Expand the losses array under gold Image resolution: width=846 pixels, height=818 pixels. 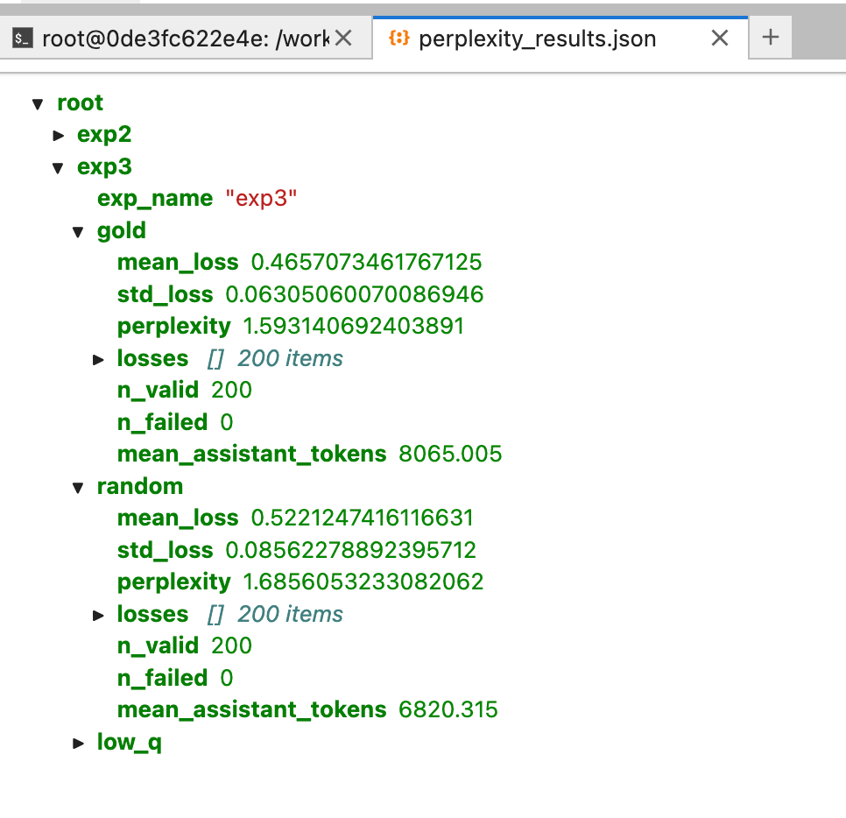(x=98, y=359)
